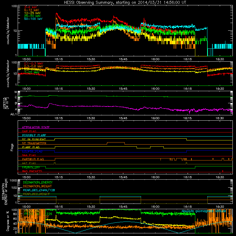The width and height of the screenshot is (236, 236).
Task: Select the "DECIMATION_WEIGHT" legend label
Action: point(37,186)
